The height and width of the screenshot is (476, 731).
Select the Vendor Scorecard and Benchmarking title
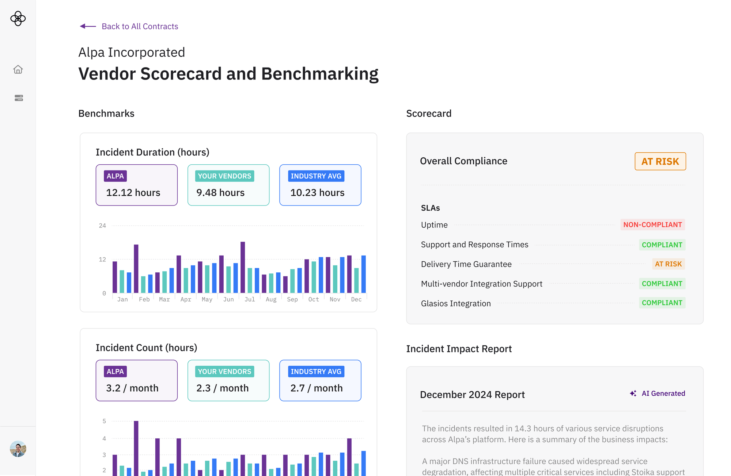coord(228,73)
